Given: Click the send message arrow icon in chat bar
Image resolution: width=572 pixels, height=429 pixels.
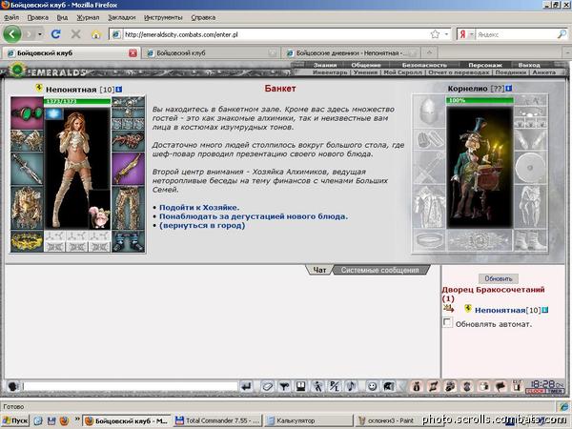Looking at the screenshot, I should click(x=246, y=386).
